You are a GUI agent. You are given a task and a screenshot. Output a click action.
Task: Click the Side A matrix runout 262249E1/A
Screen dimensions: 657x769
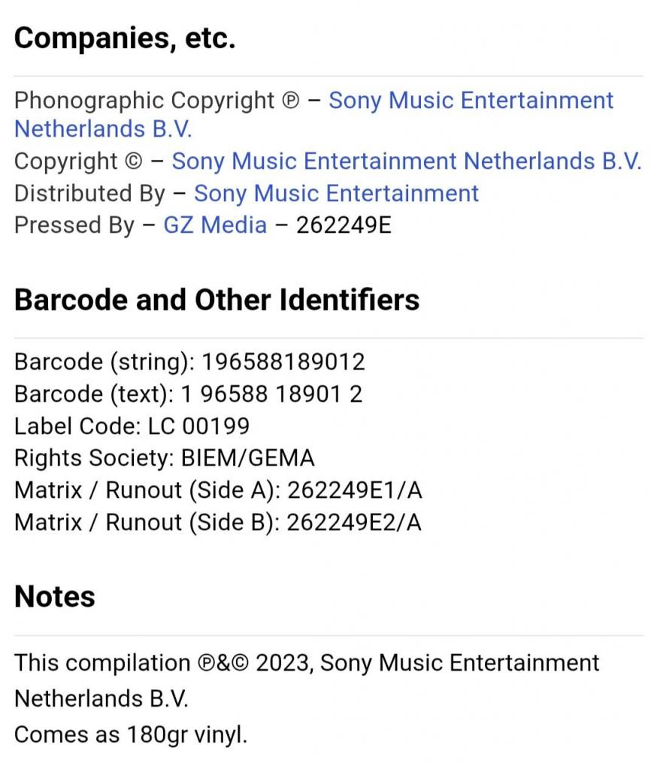pos(355,490)
